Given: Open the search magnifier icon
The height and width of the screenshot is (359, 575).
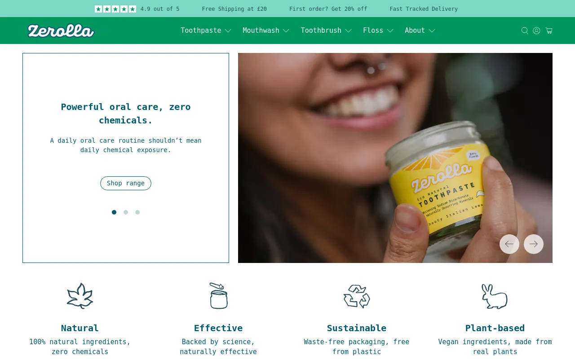Looking at the screenshot, I should pos(524,31).
